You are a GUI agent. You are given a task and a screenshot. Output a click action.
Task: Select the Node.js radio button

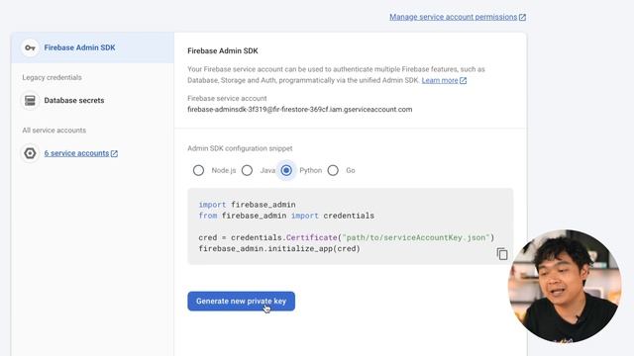coord(198,170)
